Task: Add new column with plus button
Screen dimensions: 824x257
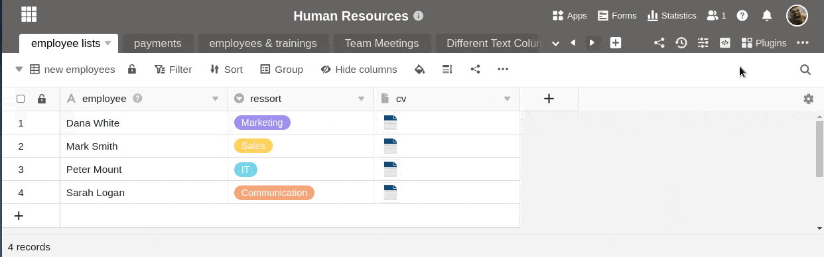Action: click(549, 99)
